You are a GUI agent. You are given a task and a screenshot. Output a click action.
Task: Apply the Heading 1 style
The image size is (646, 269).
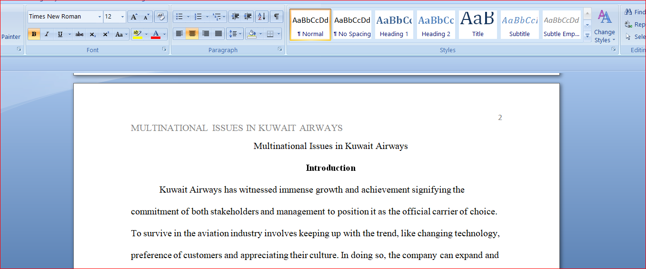click(x=394, y=25)
